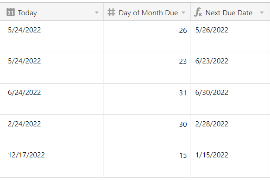Screen dimensions: 270x181
Task: Select the Day of Month Due header label
Action: [x=148, y=13]
